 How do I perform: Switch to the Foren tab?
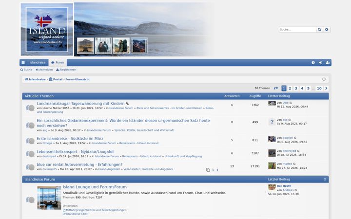58,63
